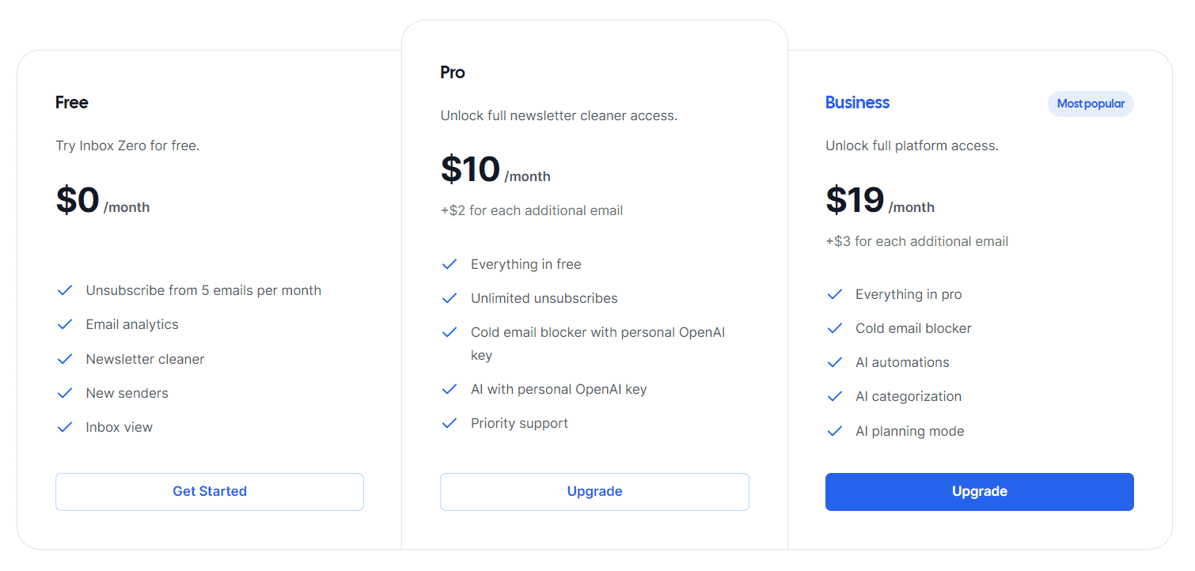
Task: Click the checkmark beside Newsletter cleaner
Action: point(65,358)
